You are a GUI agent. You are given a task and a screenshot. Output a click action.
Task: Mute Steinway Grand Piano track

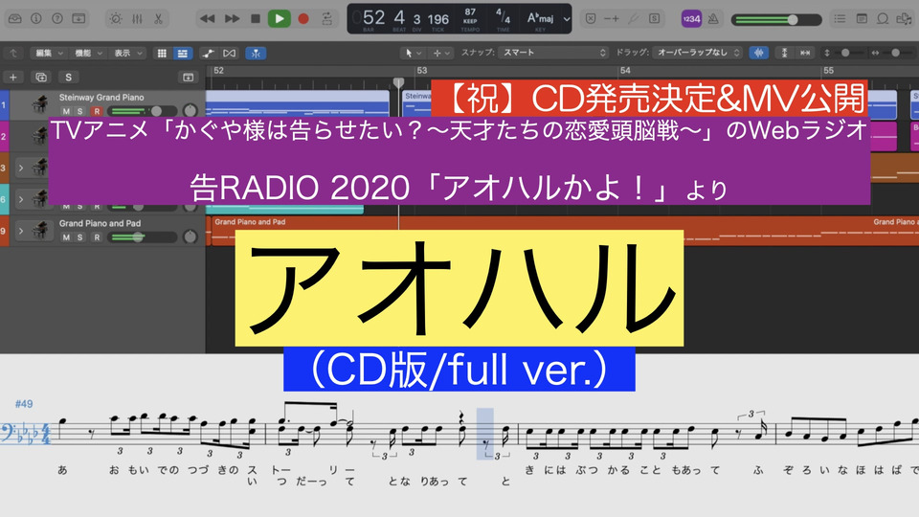pyautogui.click(x=66, y=111)
